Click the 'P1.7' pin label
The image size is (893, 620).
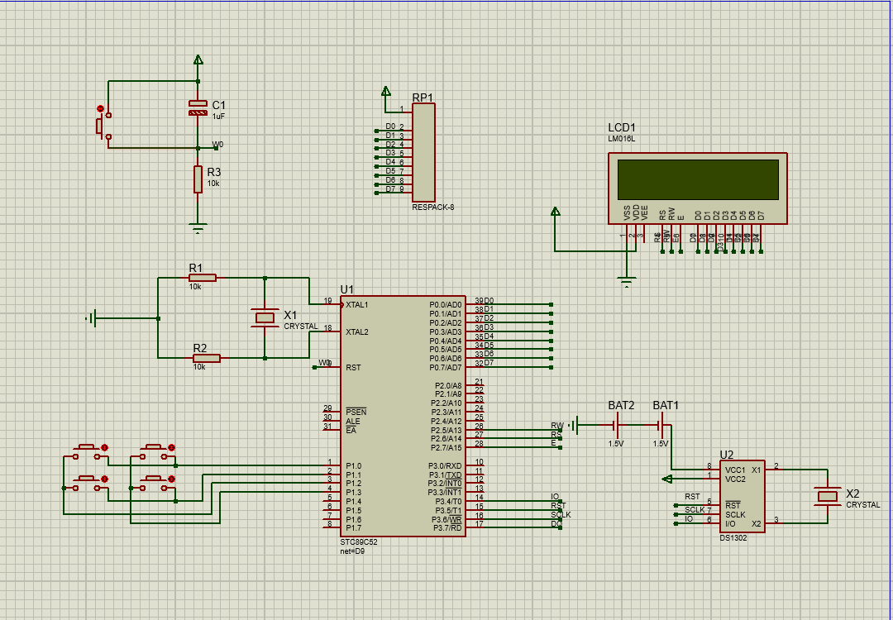[x=353, y=527]
